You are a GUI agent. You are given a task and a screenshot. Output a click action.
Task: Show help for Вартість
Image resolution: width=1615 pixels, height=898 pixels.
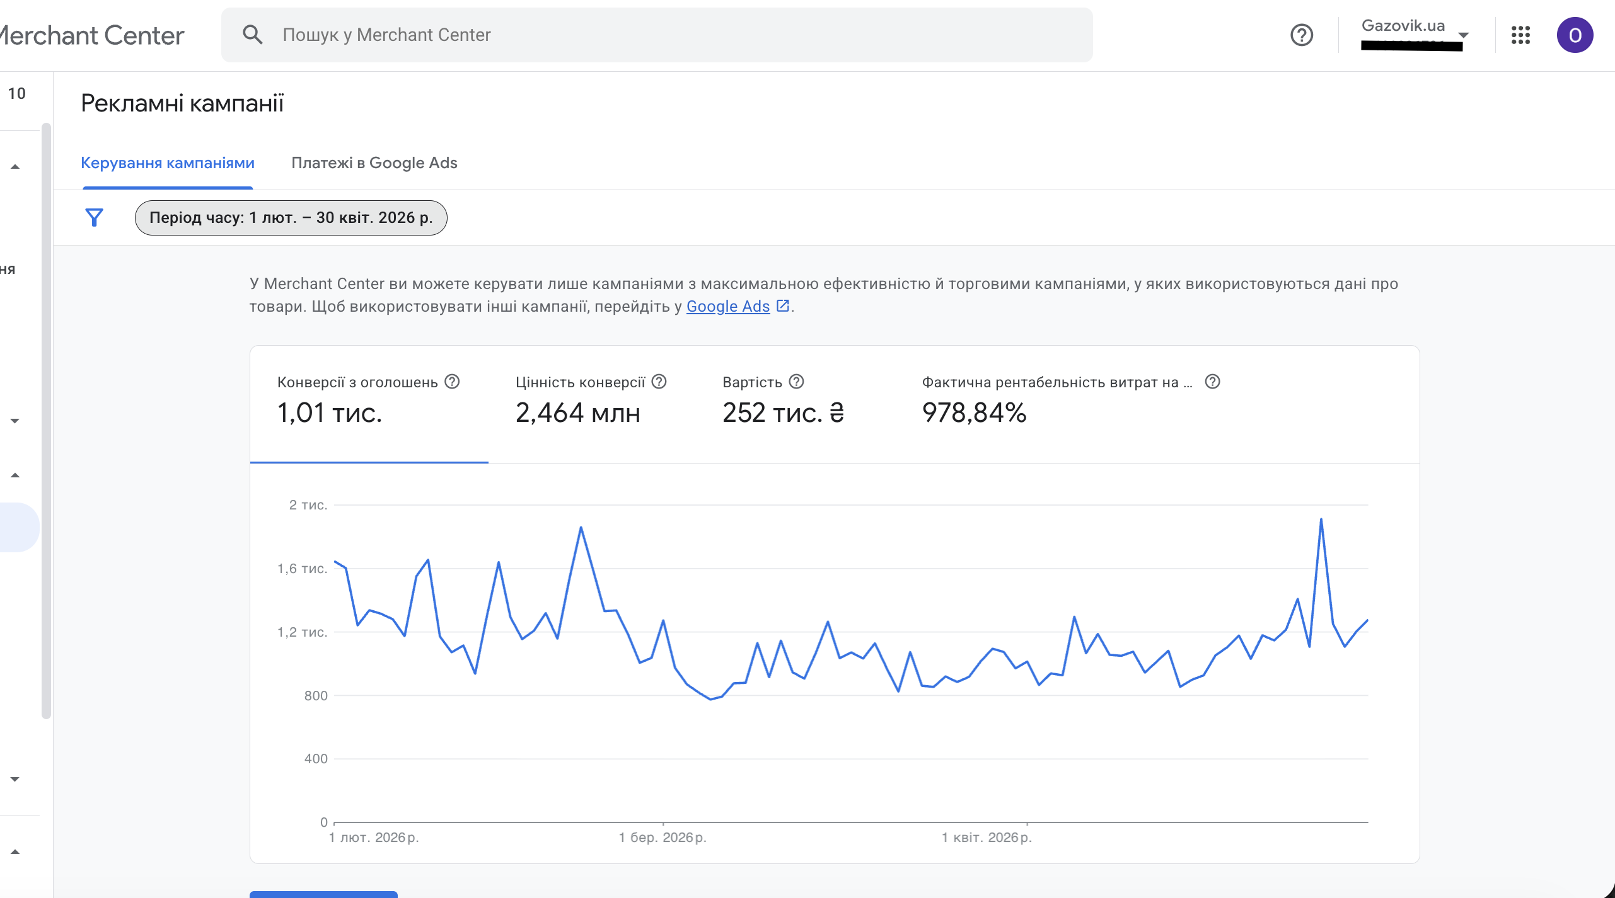click(x=796, y=382)
